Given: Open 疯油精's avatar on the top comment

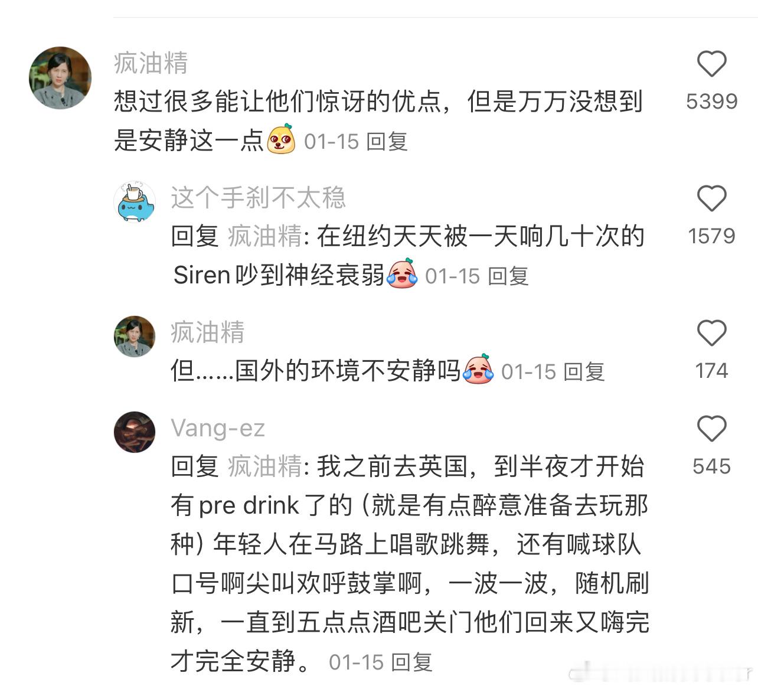Looking at the screenshot, I should pos(60,78).
